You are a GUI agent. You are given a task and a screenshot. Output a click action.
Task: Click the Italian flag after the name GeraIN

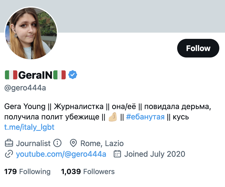59,75
